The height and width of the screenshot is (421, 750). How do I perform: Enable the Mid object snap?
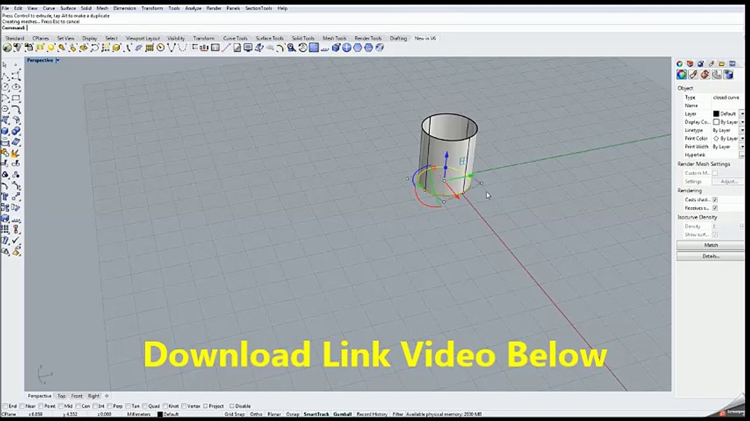(61, 406)
